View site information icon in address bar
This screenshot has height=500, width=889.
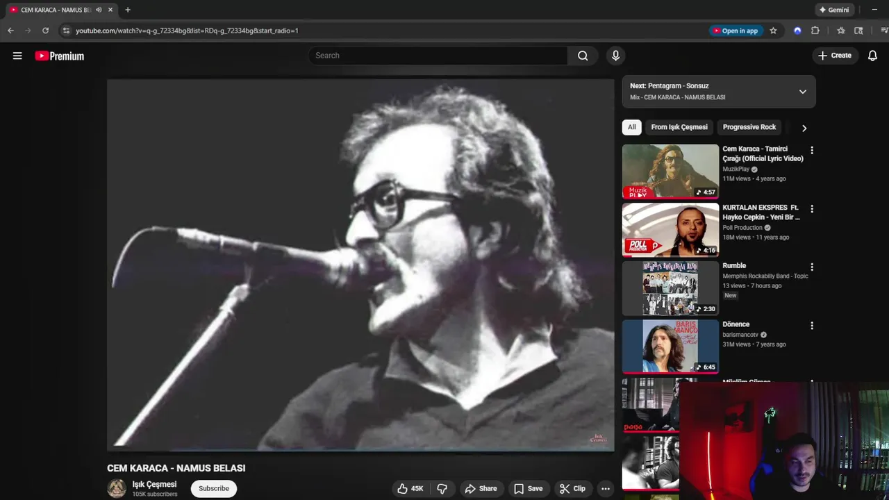coord(66,31)
